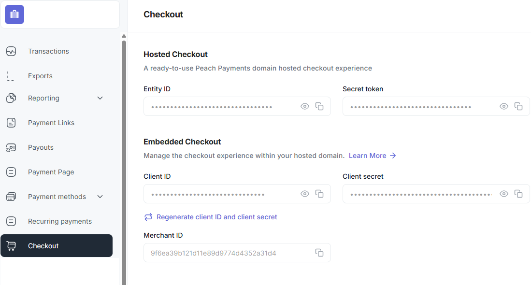Click the Embedded Checkout heading

point(182,142)
